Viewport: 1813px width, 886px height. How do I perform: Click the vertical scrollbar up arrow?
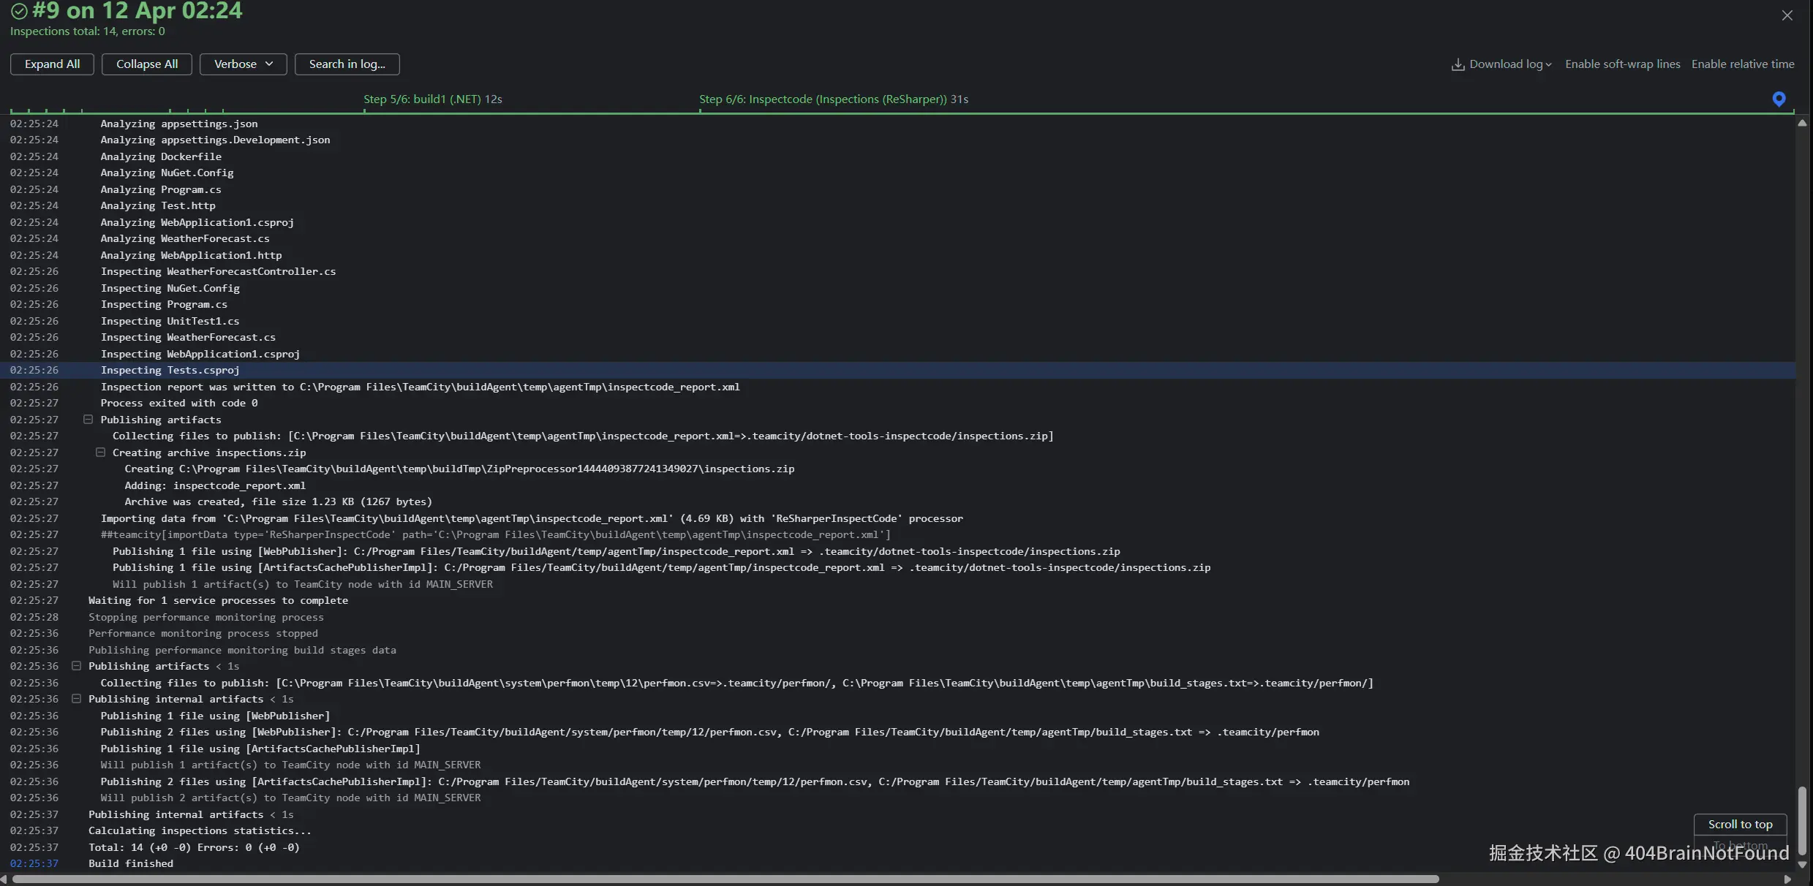coord(1802,124)
